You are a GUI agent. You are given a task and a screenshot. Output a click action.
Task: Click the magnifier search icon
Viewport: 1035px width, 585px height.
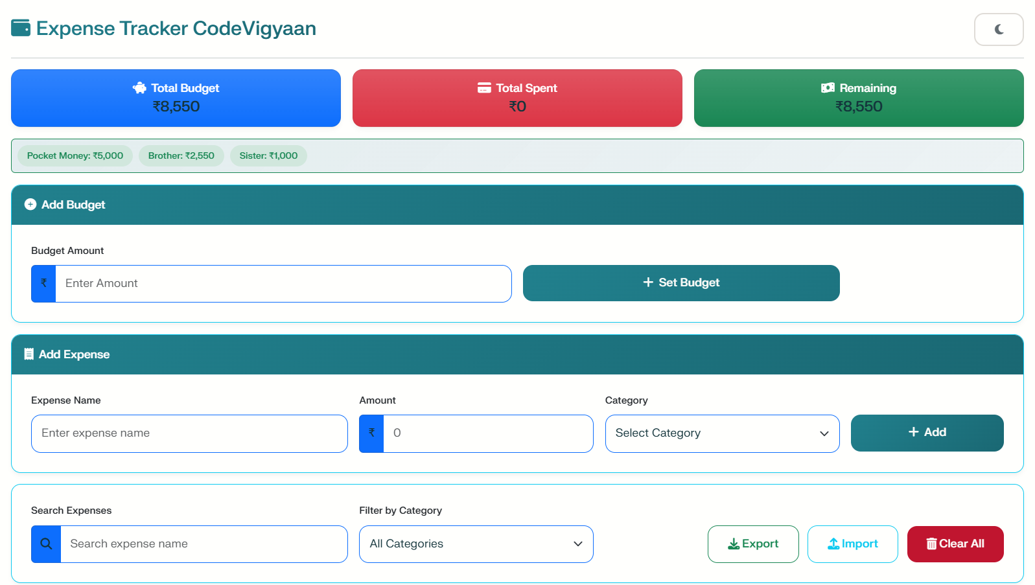click(x=46, y=544)
